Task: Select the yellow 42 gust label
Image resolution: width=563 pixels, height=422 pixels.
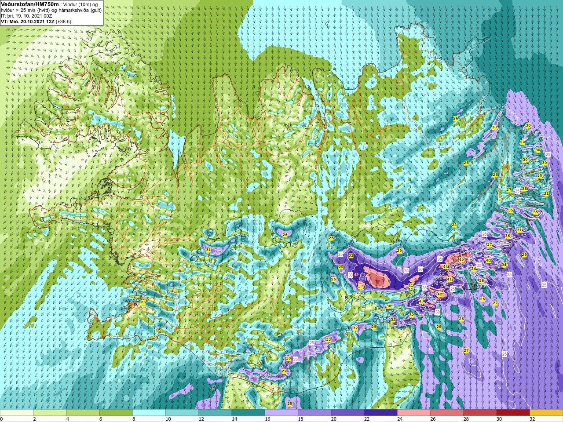Action: tap(440, 294)
